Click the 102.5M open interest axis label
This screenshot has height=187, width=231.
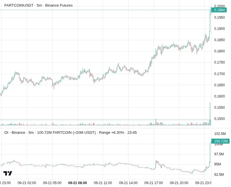point(220,134)
